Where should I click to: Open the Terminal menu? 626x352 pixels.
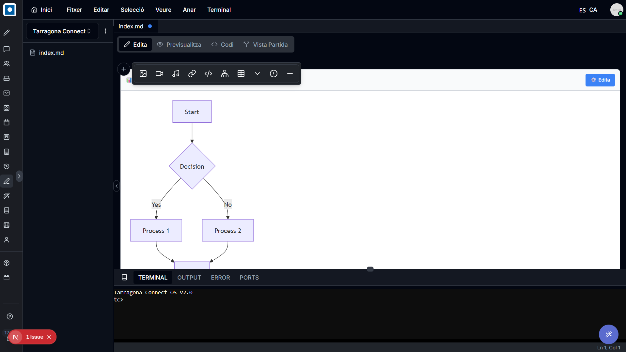(219, 10)
